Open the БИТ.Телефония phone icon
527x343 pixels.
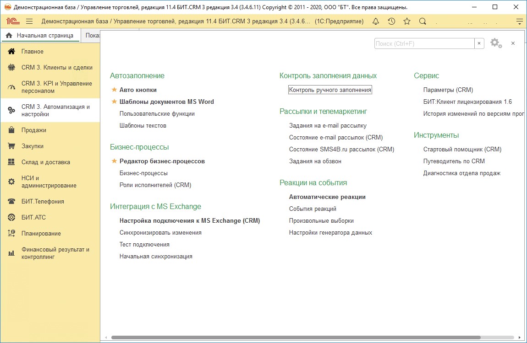10,201
